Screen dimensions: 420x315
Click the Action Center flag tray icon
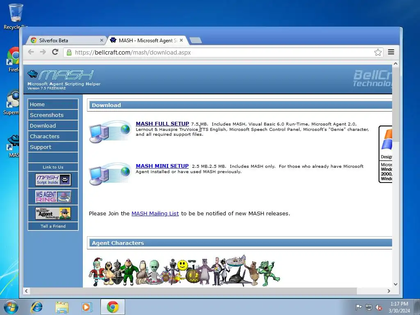pyautogui.click(x=358, y=307)
